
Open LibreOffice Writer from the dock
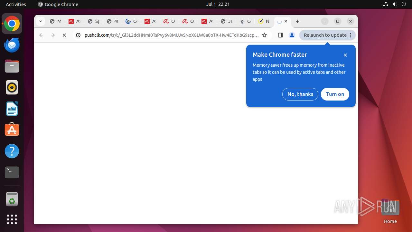[12, 109]
